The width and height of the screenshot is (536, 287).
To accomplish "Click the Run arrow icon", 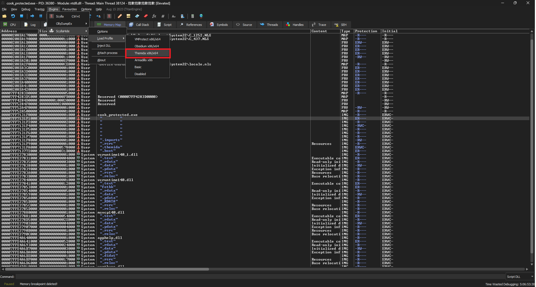I will click(32, 16).
